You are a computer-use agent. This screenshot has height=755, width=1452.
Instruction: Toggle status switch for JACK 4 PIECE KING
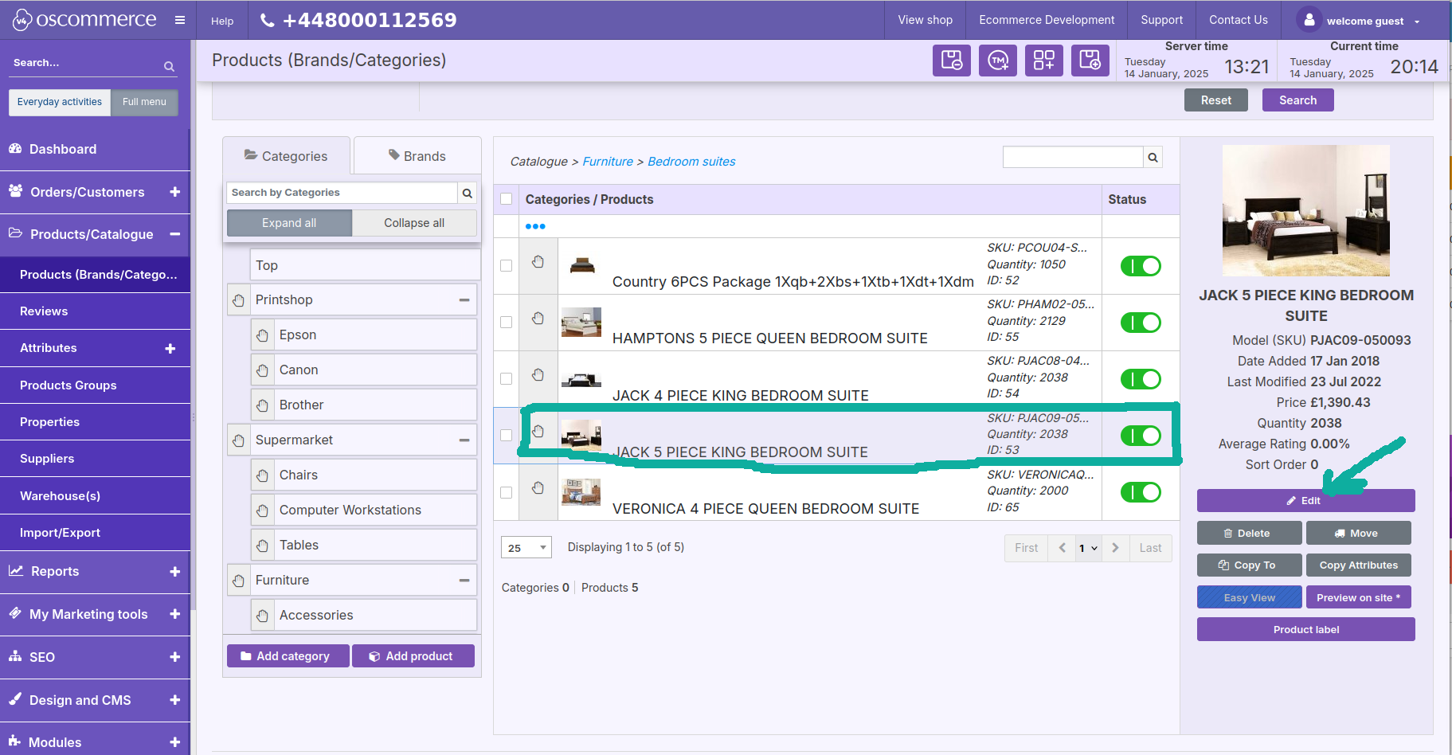pos(1141,379)
